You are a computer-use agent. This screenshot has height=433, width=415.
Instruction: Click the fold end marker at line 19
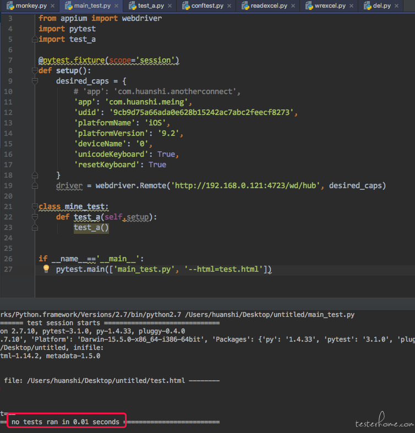(35, 185)
